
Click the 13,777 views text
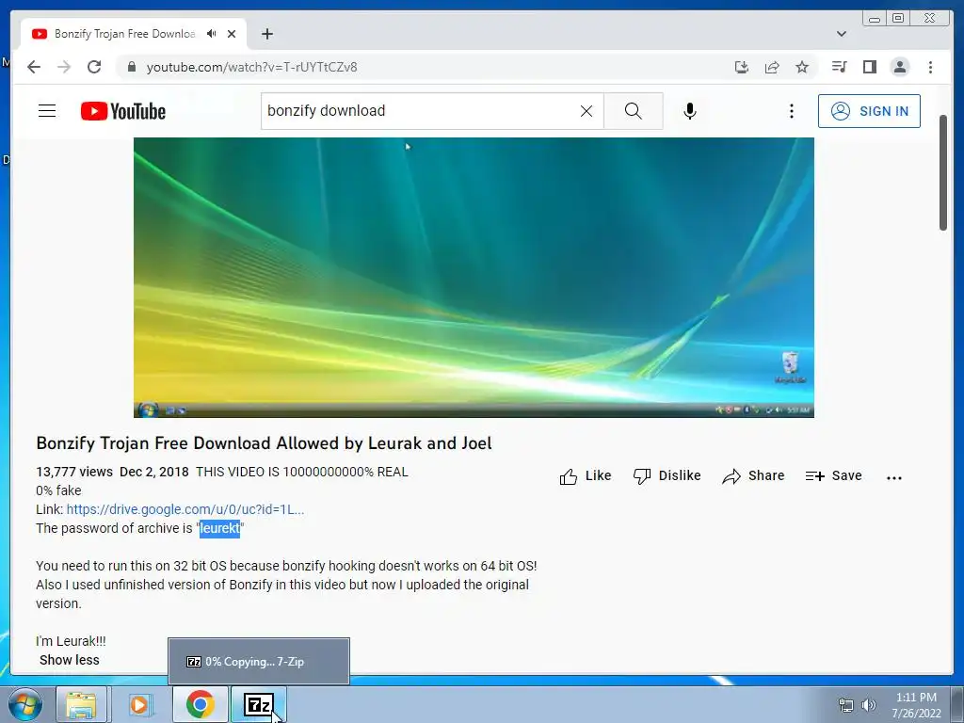point(74,473)
